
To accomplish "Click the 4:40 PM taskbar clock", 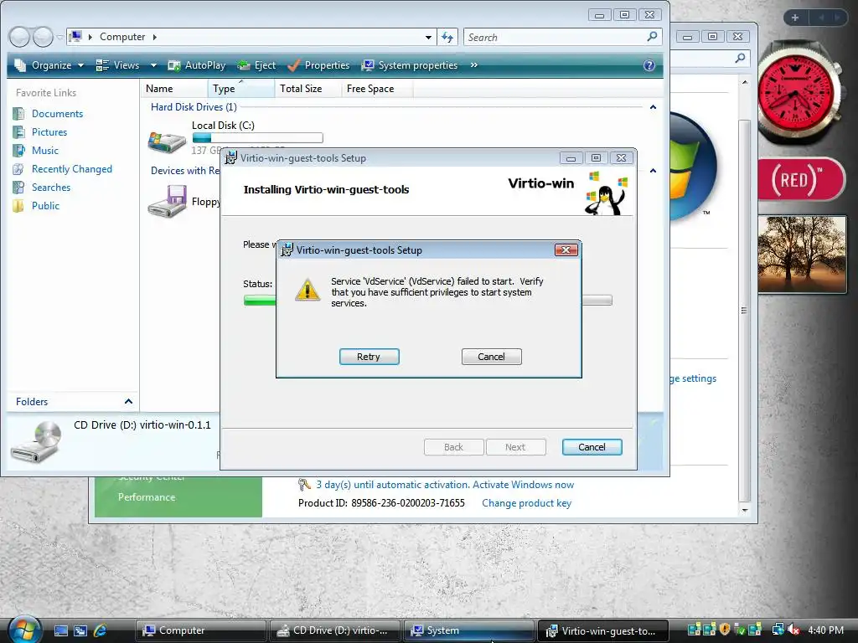I will pyautogui.click(x=825, y=630).
